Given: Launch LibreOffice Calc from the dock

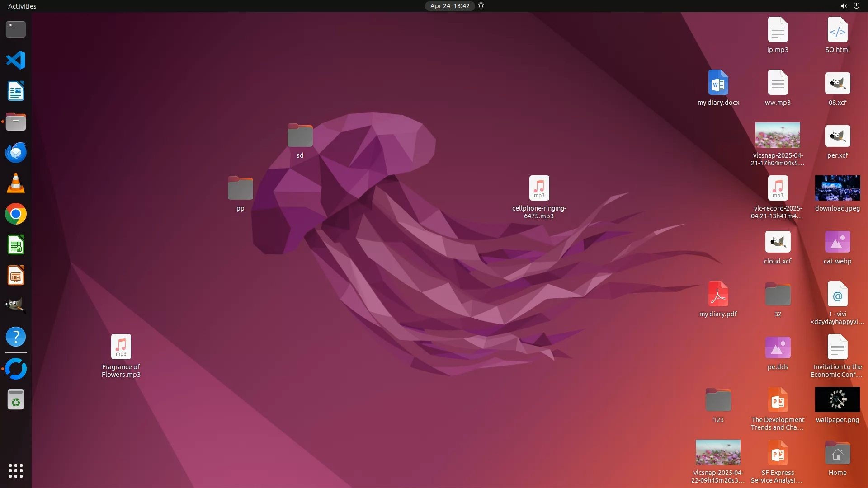Looking at the screenshot, I should [x=16, y=245].
